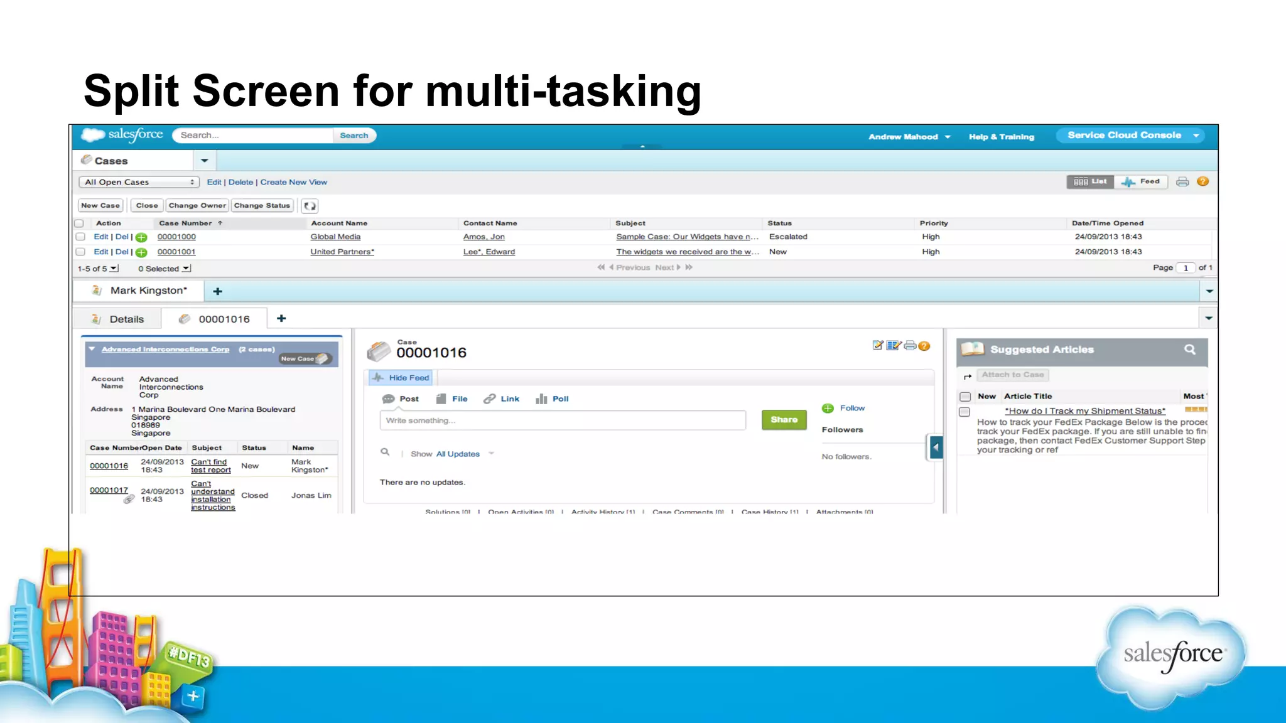Check the box for the Track my Shipment Status article
Viewport: 1286px width, 723px height.
tap(964, 412)
